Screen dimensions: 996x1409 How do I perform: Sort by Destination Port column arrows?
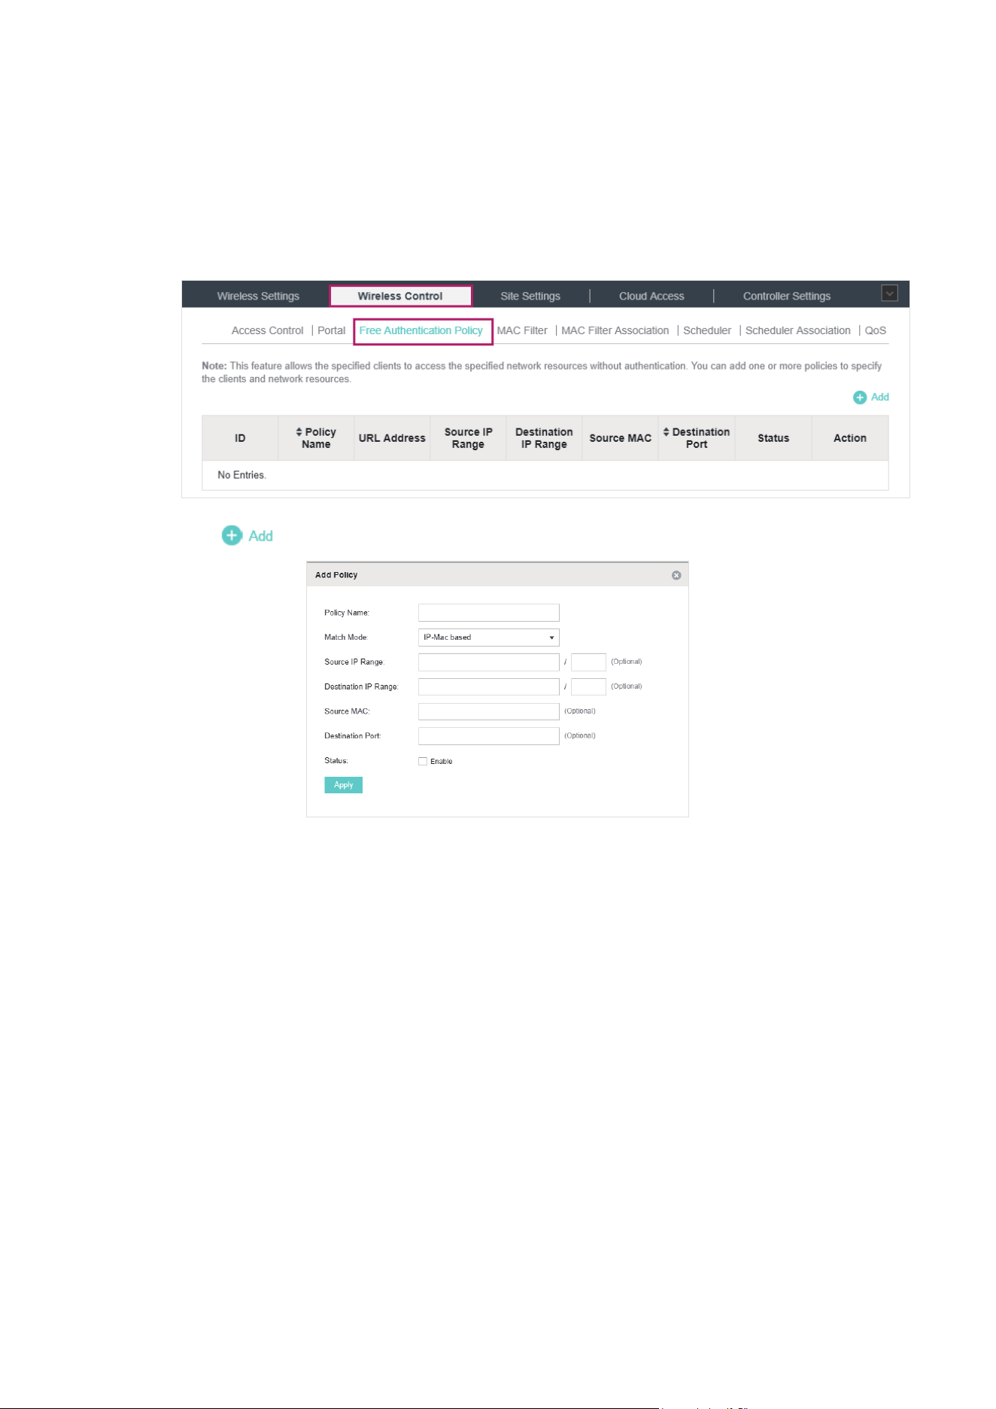[666, 432]
